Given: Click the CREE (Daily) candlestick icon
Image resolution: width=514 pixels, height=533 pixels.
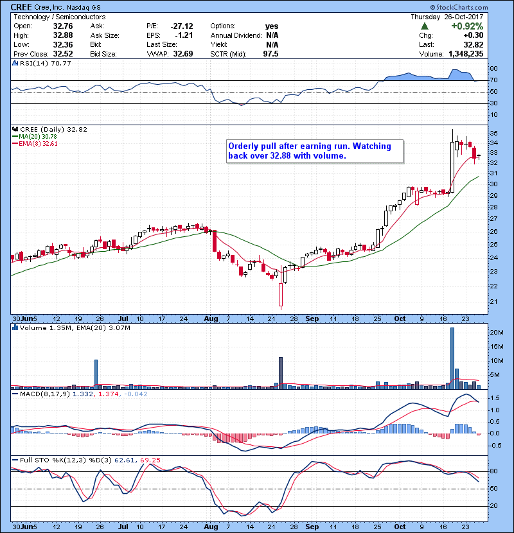Looking at the screenshot, I should point(15,129).
